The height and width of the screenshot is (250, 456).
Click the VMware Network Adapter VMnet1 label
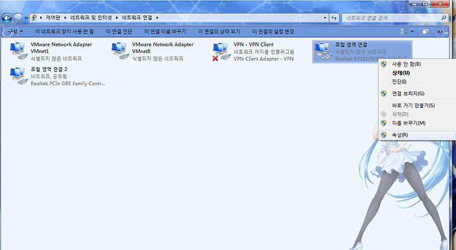(61, 48)
